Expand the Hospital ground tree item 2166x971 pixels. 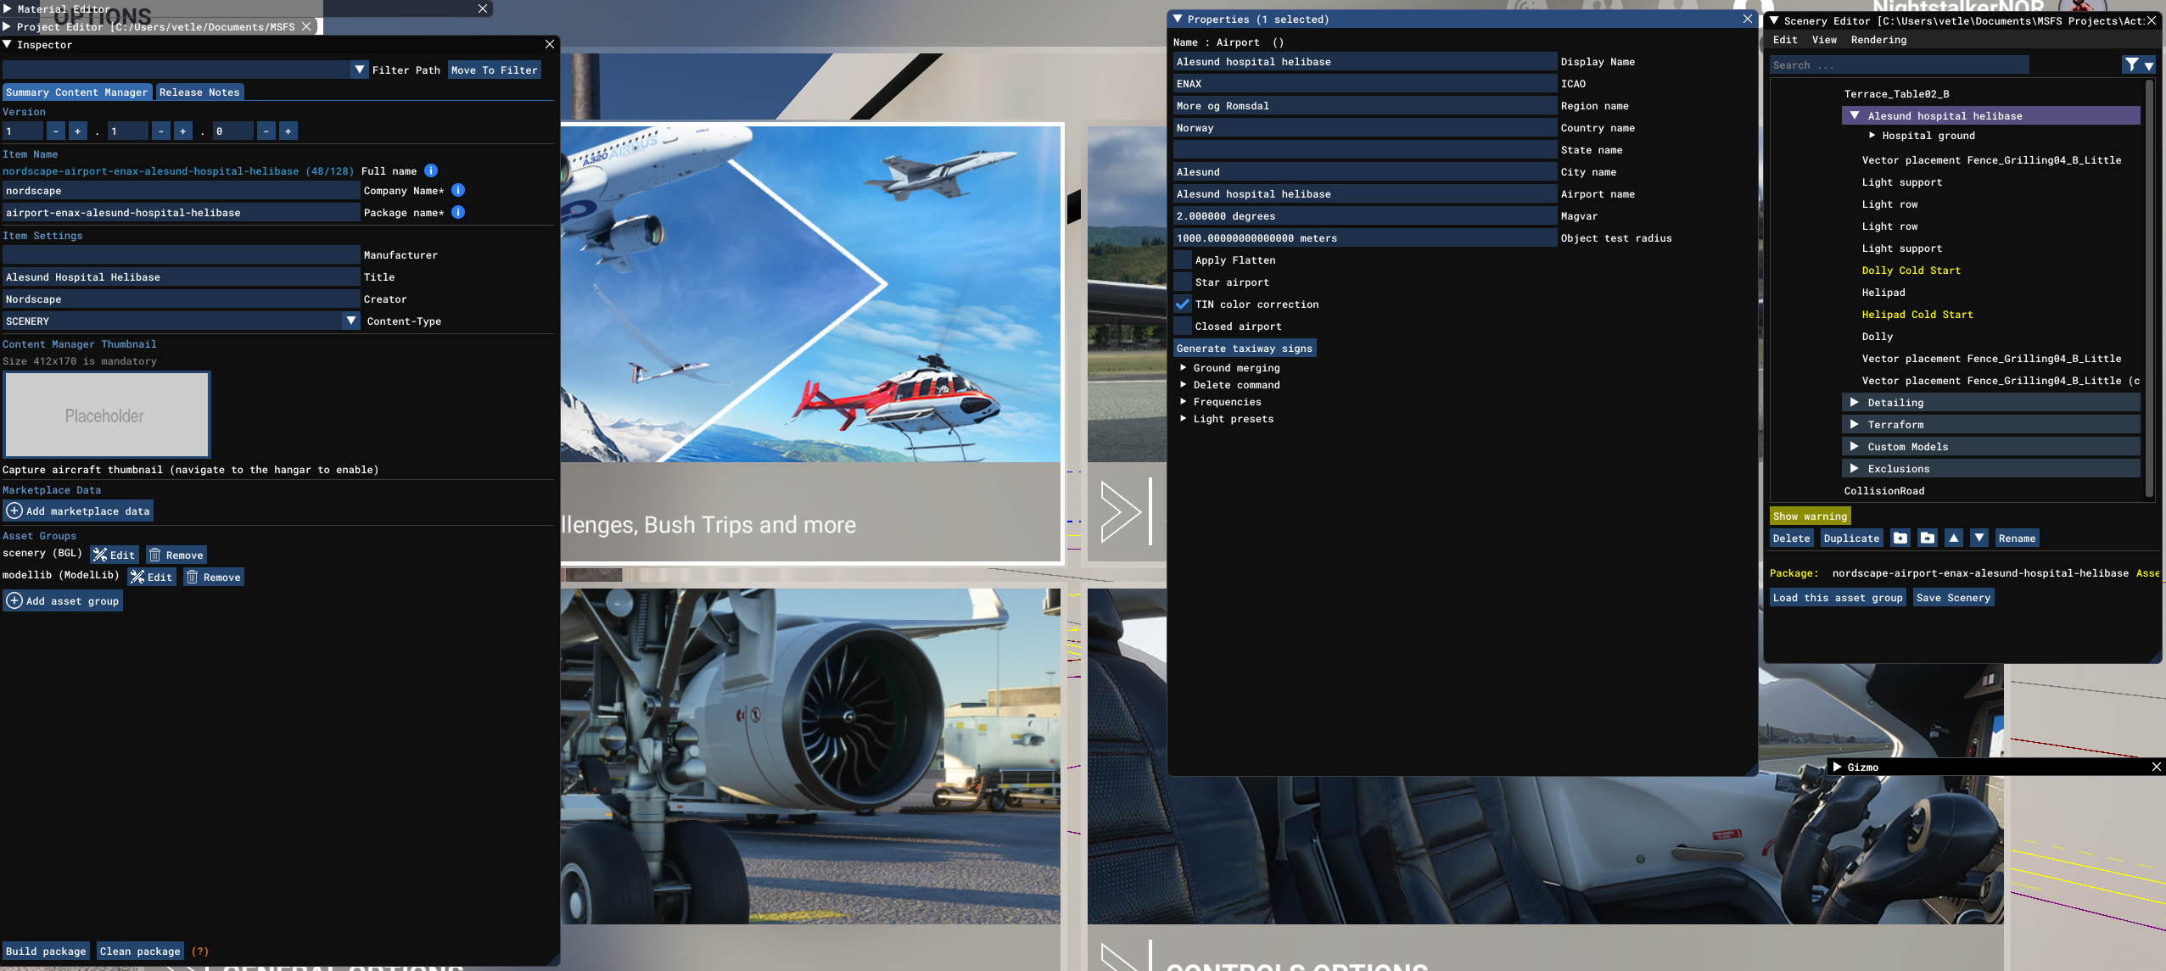click(x=1872, y=135)
